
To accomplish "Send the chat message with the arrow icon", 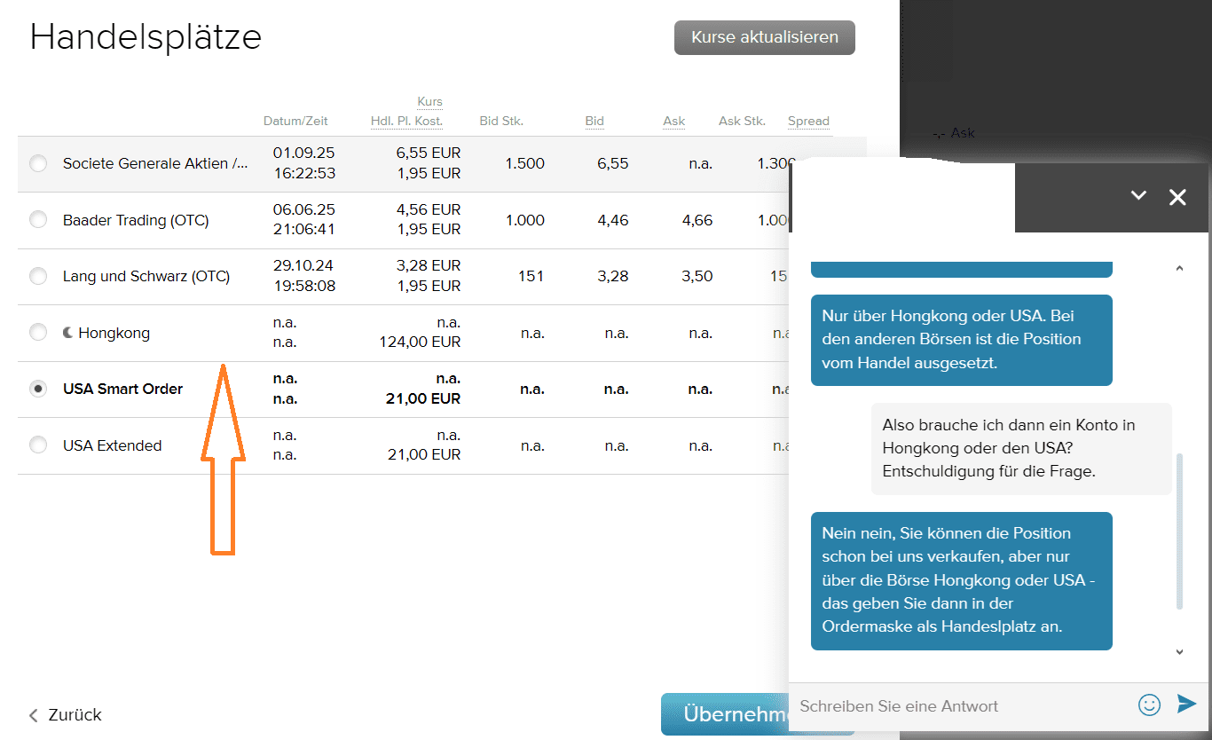I will (1186, 704).
